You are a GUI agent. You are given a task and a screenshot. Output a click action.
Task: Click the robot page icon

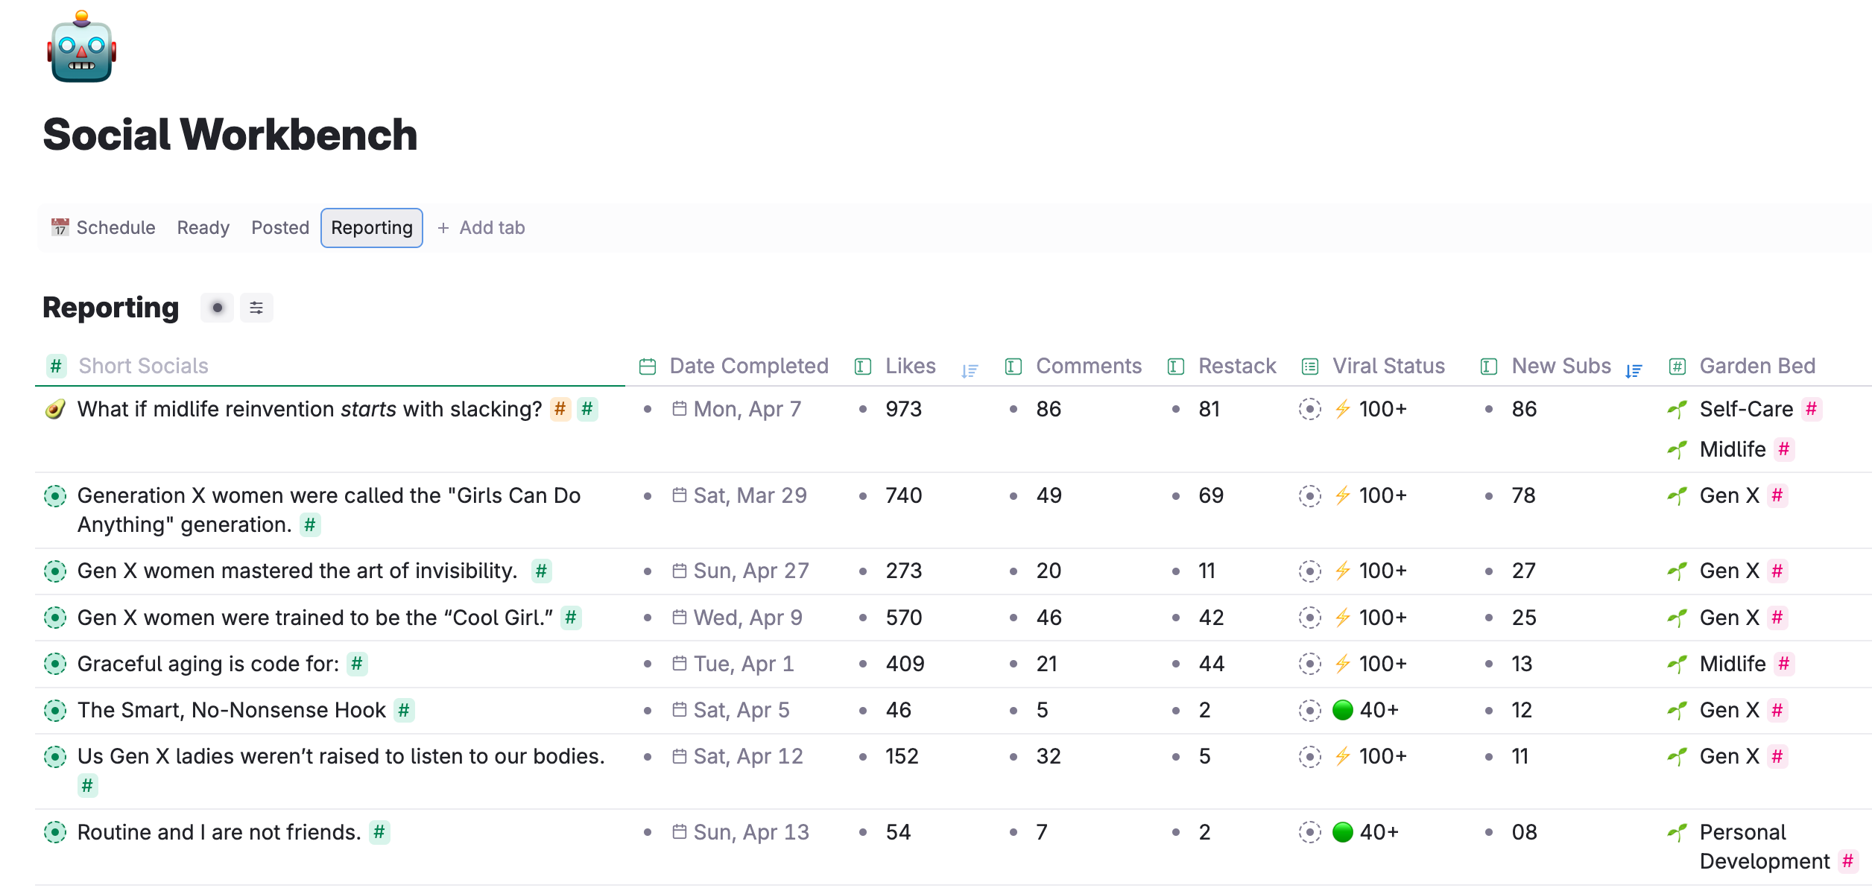pyautogui.click(x=82, y=48)
